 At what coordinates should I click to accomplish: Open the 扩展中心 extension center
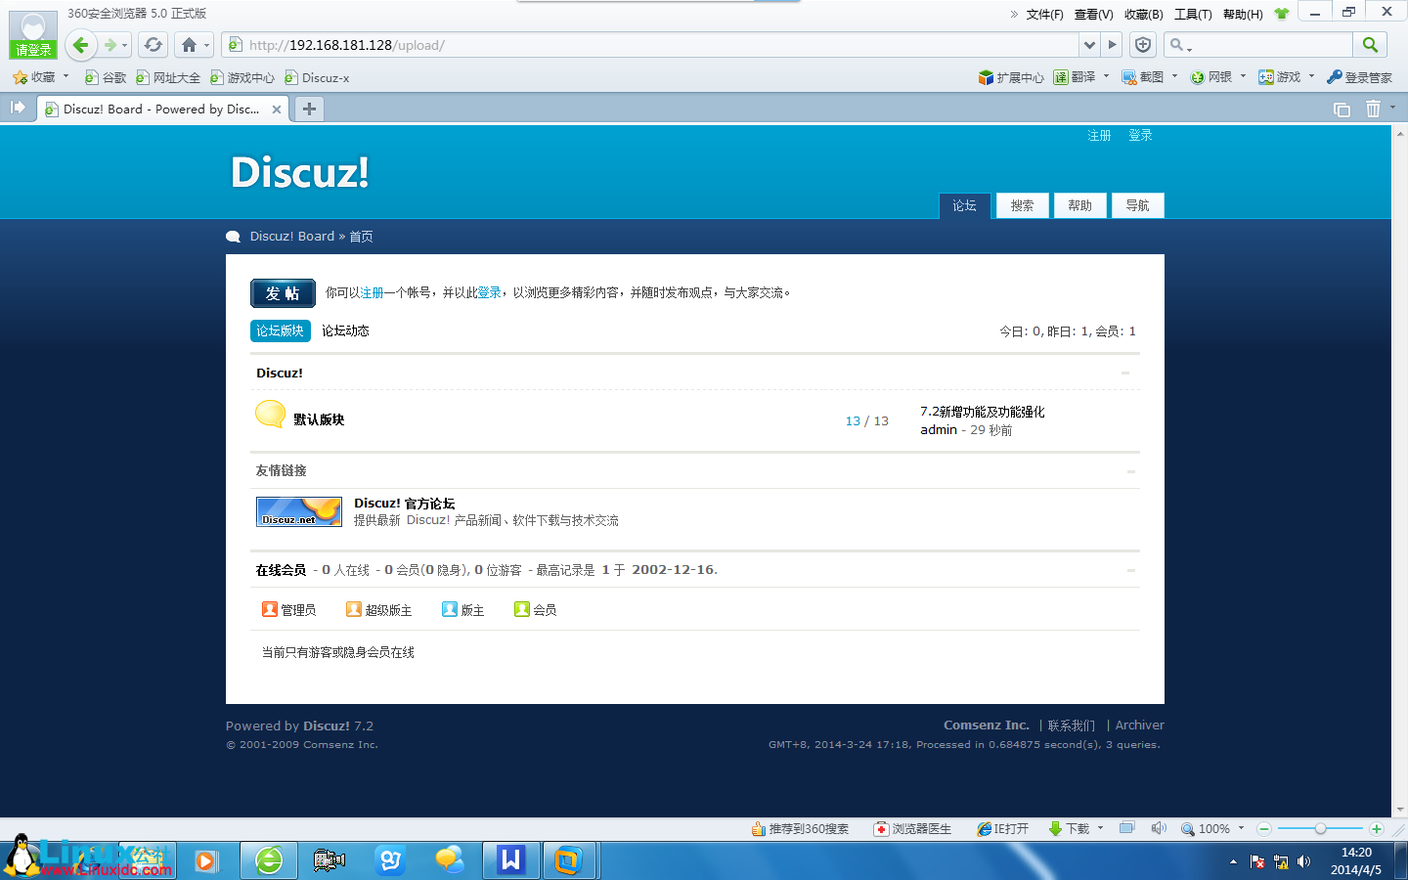[1009, 76]
